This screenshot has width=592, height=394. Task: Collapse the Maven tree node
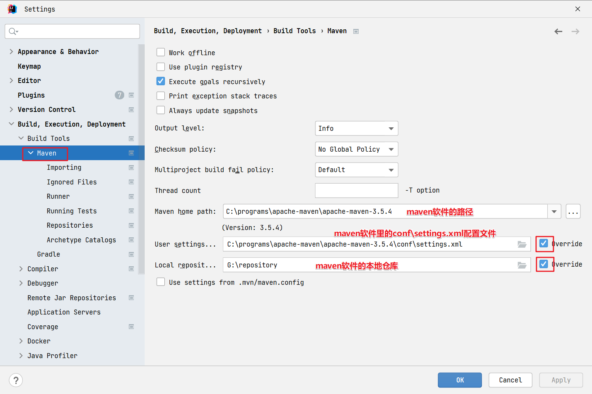(x=30, y=153)
